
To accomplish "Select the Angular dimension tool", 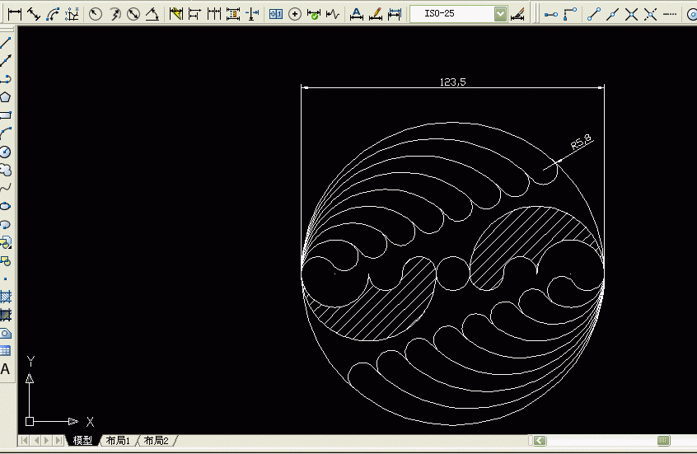I will tap(152, 14).
